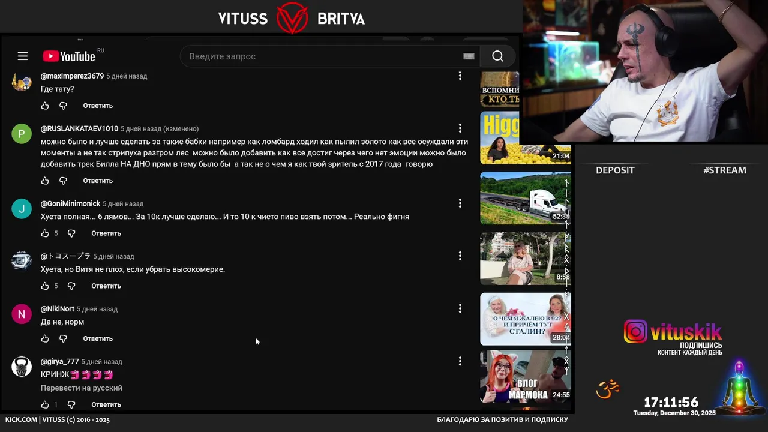Click the kettlebell avatar of @girya_777

pyautogui.click(x=22, y=367)
